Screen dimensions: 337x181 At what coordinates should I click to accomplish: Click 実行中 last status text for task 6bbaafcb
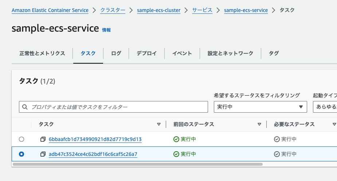coord(188,139)
